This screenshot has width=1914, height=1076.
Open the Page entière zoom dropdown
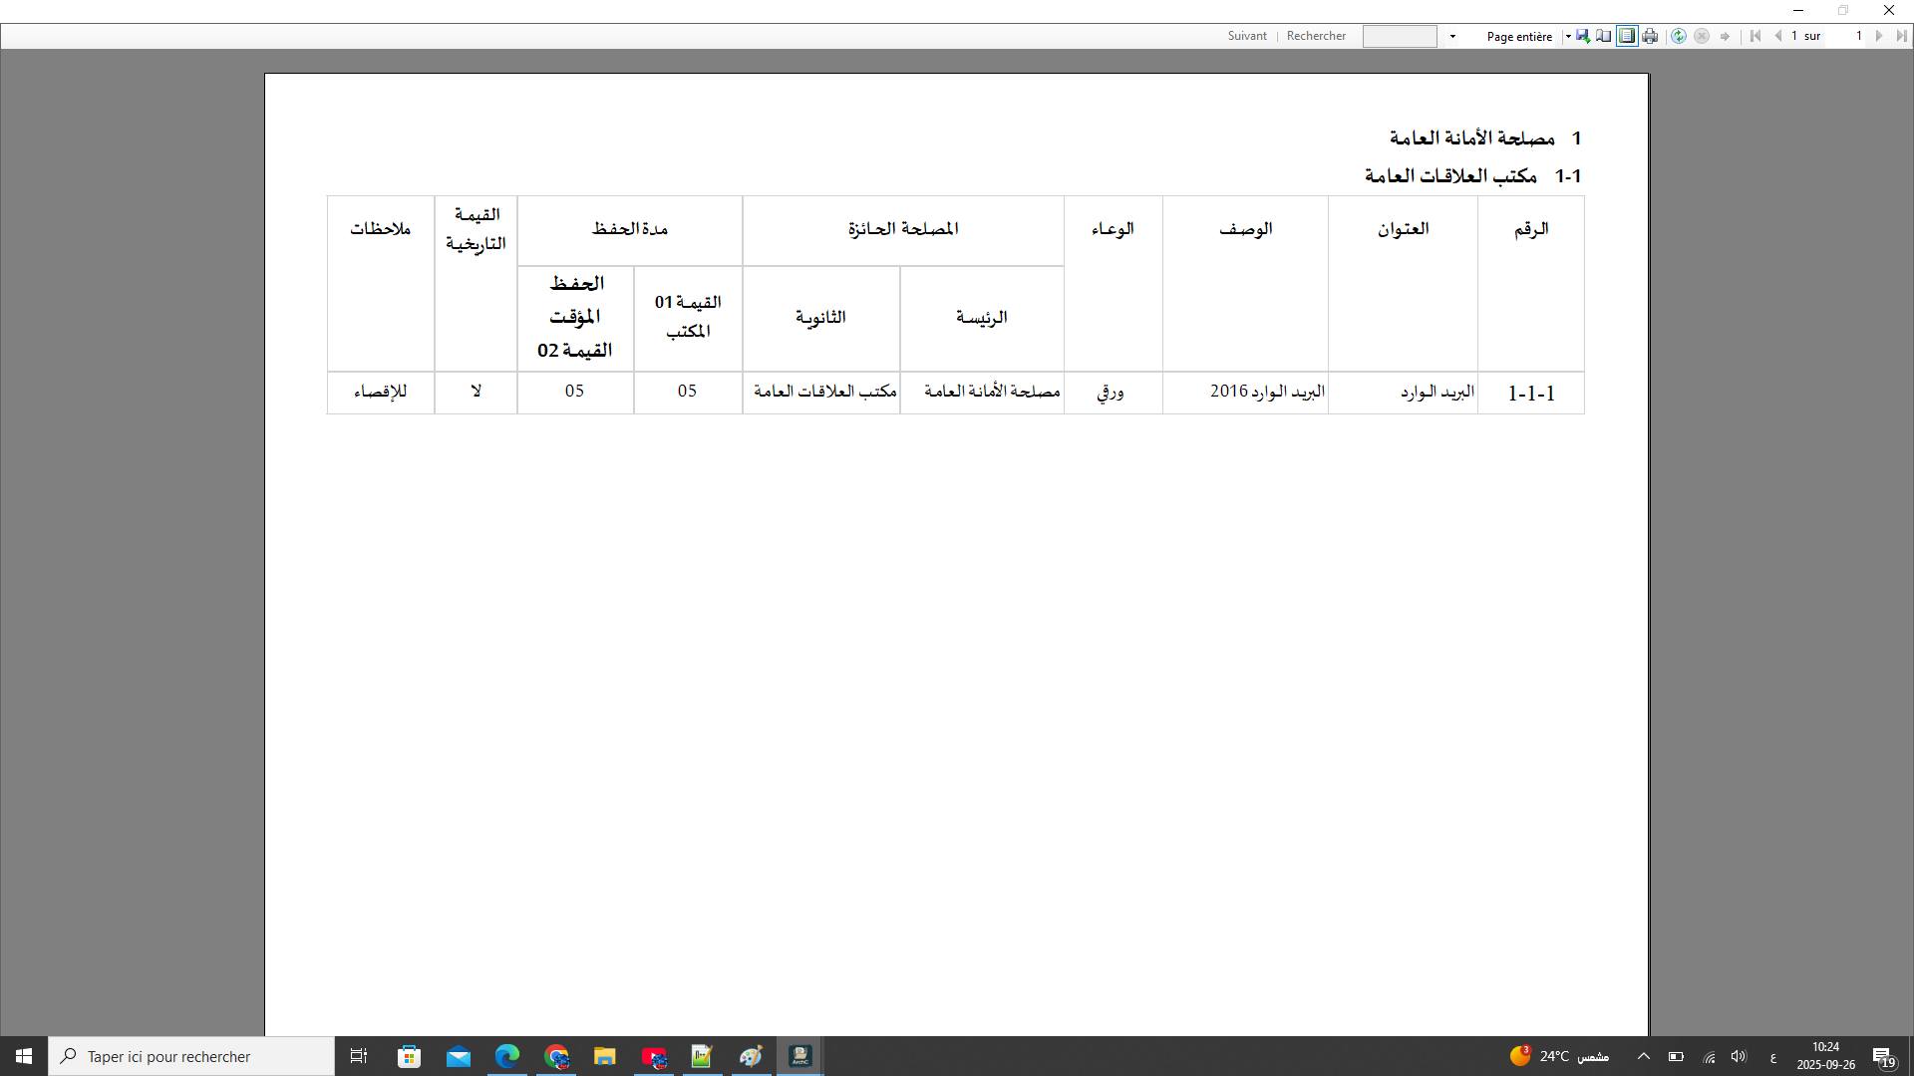coord(1519,37)
